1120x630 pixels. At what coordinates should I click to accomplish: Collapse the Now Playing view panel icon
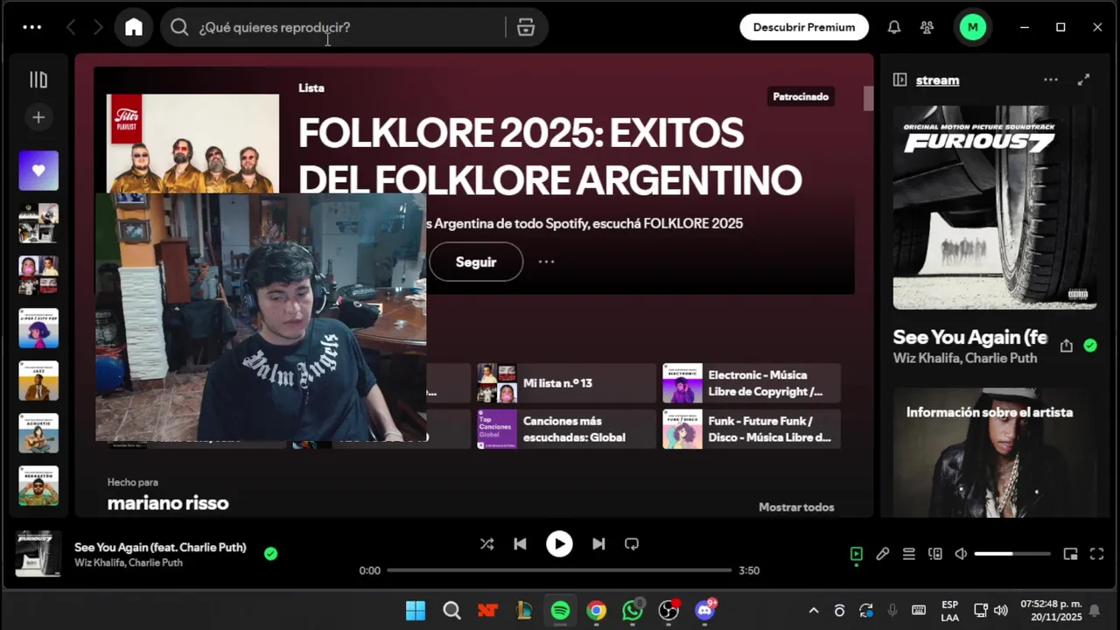click(899, 80)
